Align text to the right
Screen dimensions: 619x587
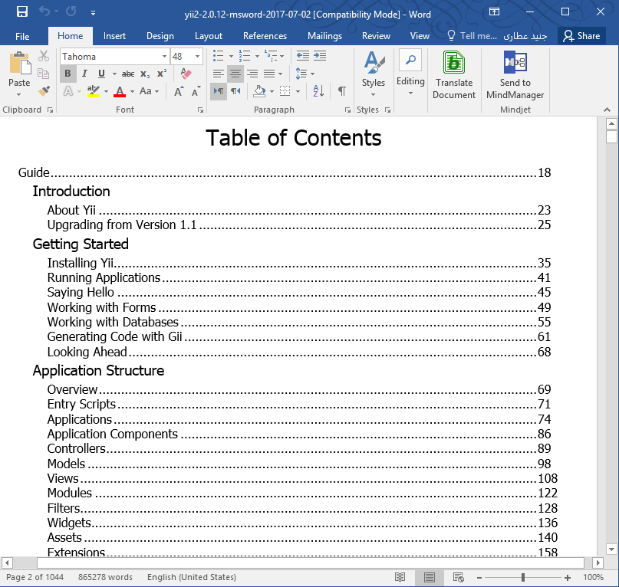252,74
